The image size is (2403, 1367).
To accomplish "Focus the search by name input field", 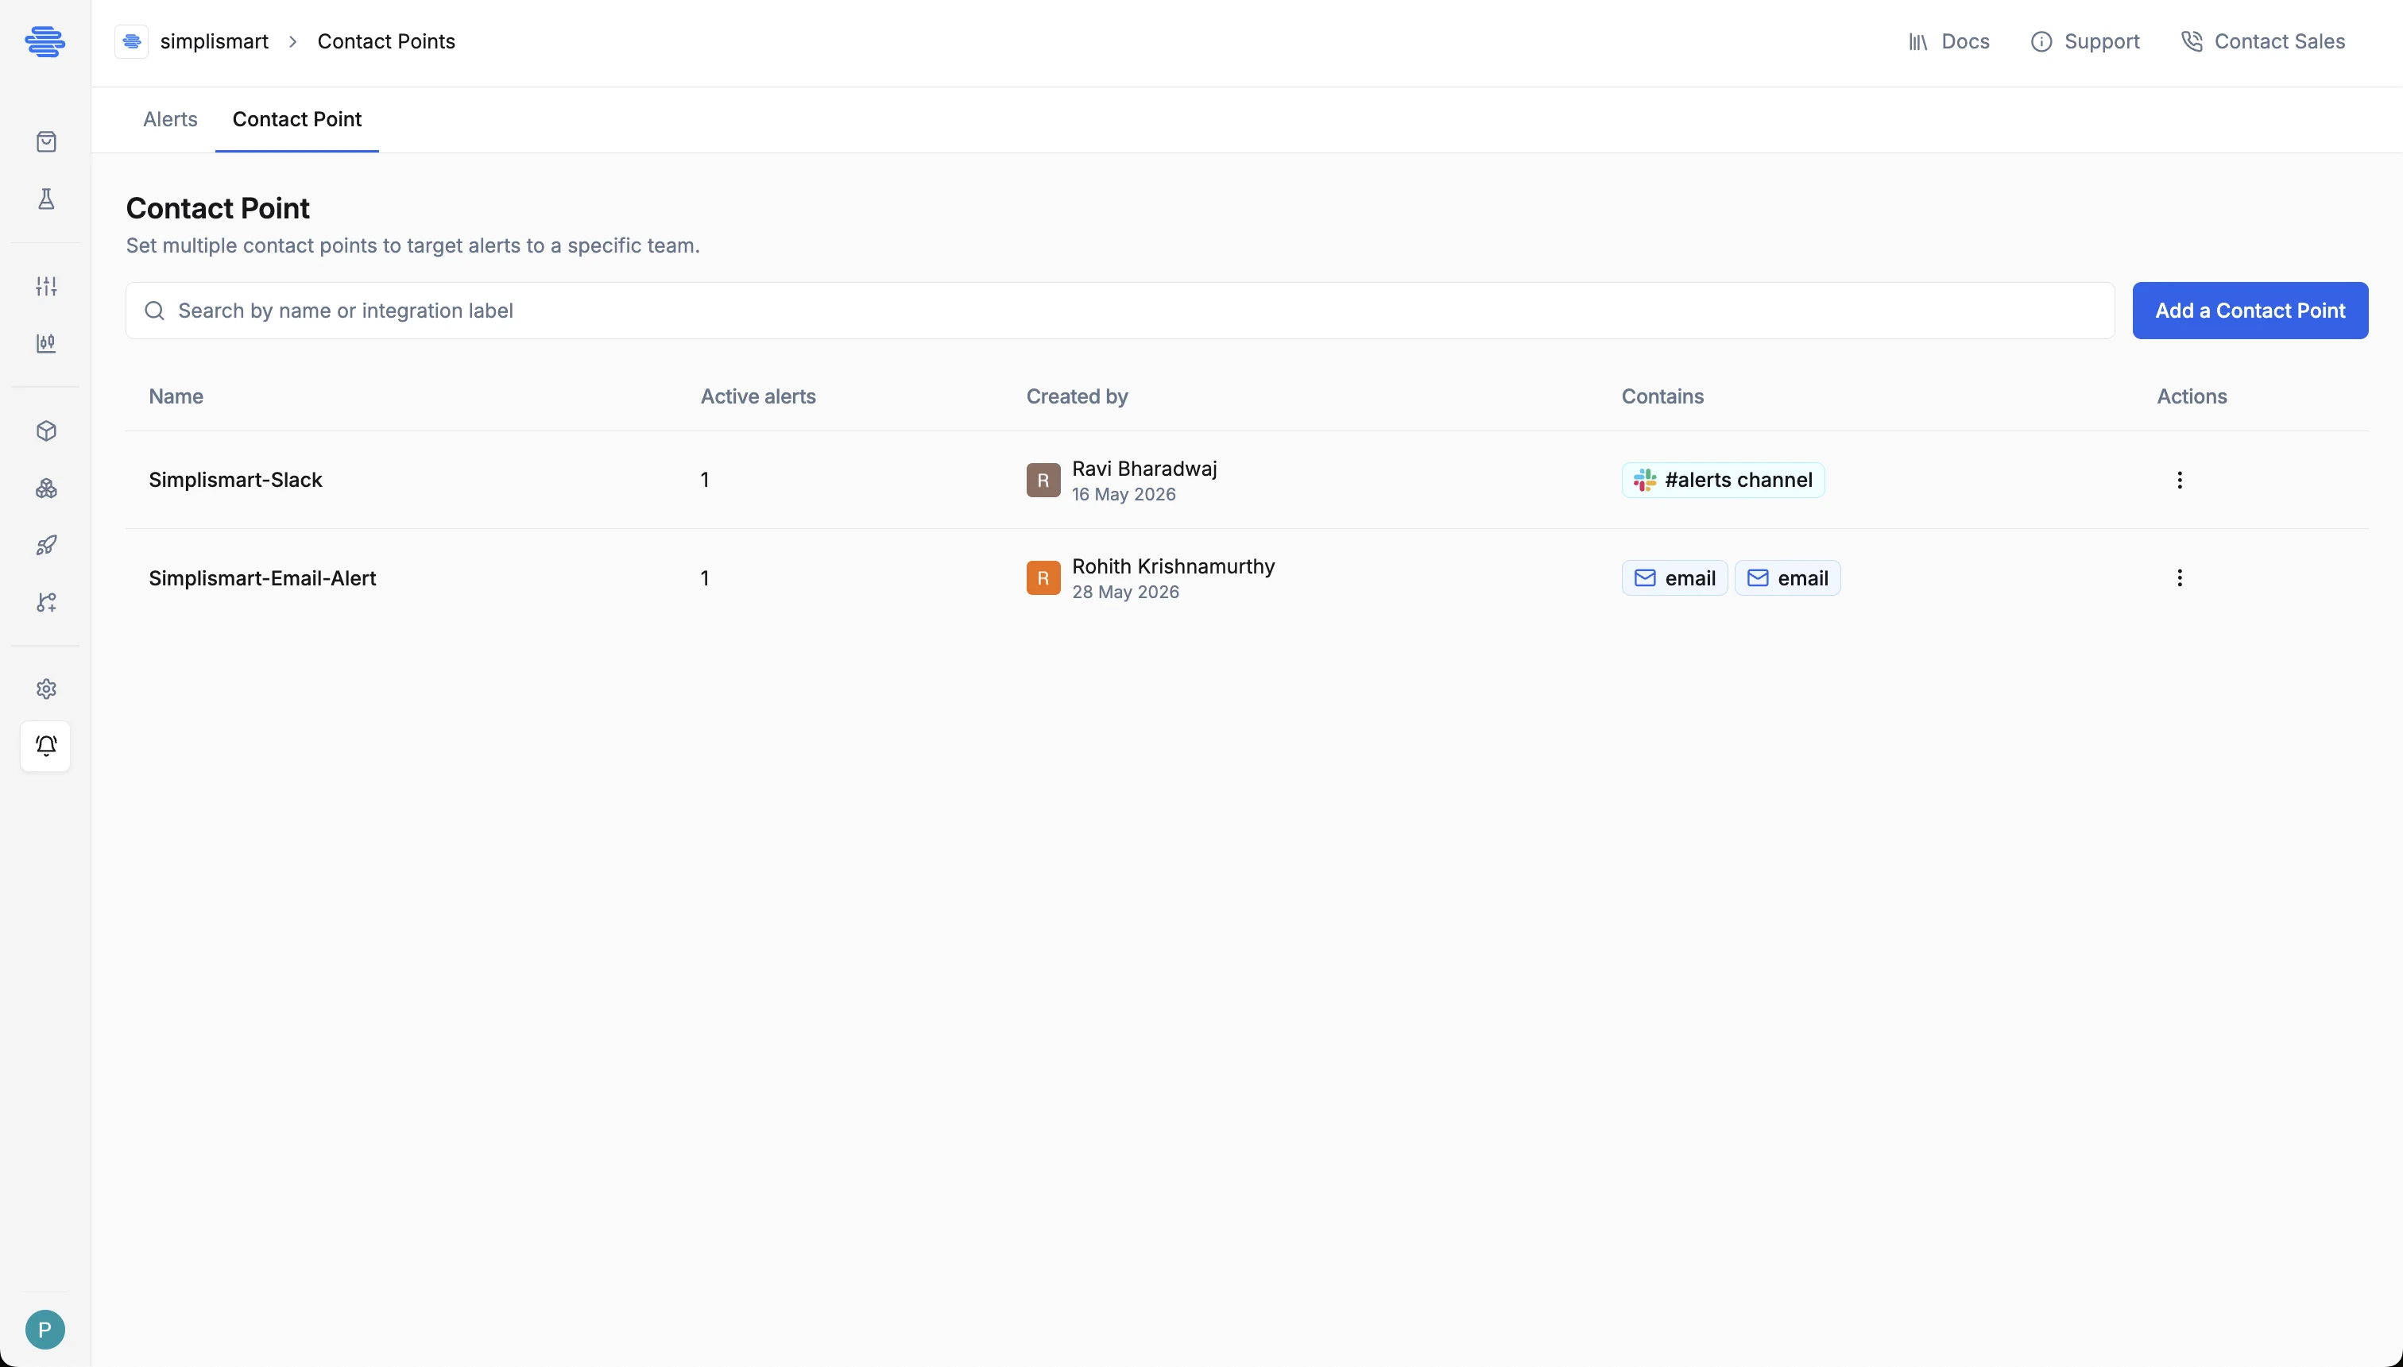I will pos(1120,311).
